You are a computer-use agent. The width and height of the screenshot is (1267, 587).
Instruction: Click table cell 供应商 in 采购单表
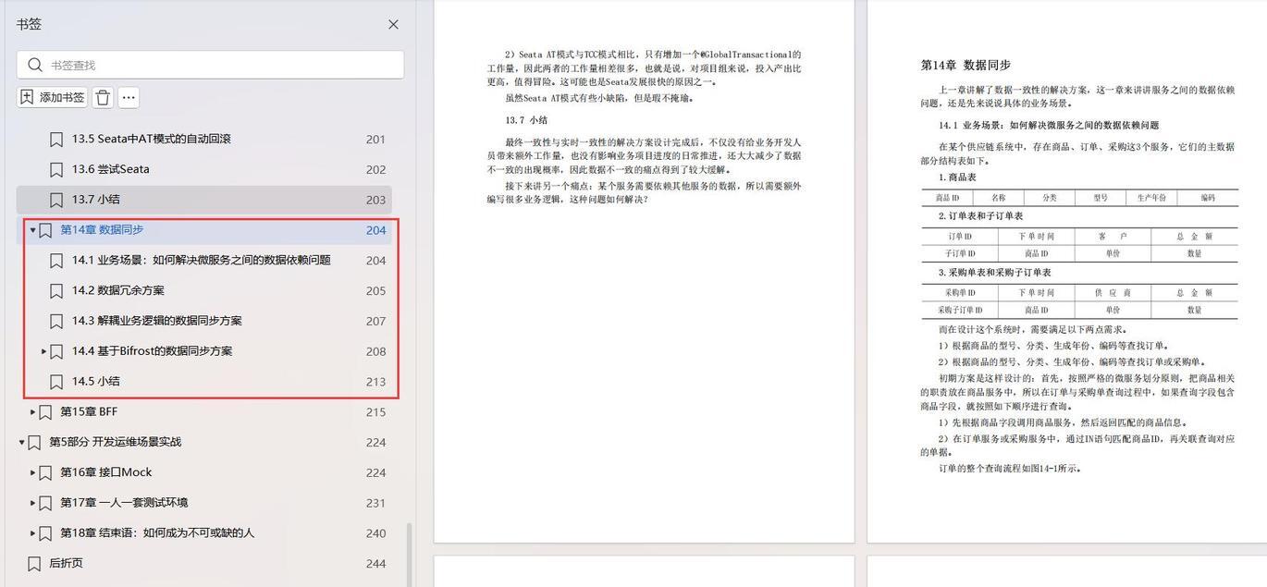coord(1113,292)
